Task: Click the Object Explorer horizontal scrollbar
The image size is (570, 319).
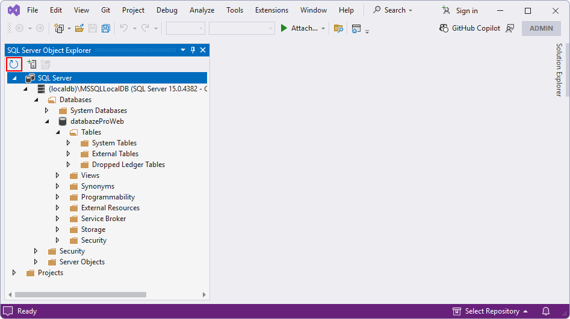Action: click(x=80, y=295)
